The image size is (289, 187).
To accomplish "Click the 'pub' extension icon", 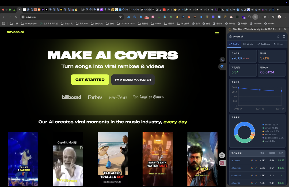I will pos(237,17).
